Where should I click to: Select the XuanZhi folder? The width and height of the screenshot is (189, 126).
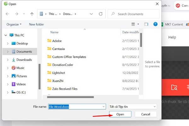tap(58, 81)
